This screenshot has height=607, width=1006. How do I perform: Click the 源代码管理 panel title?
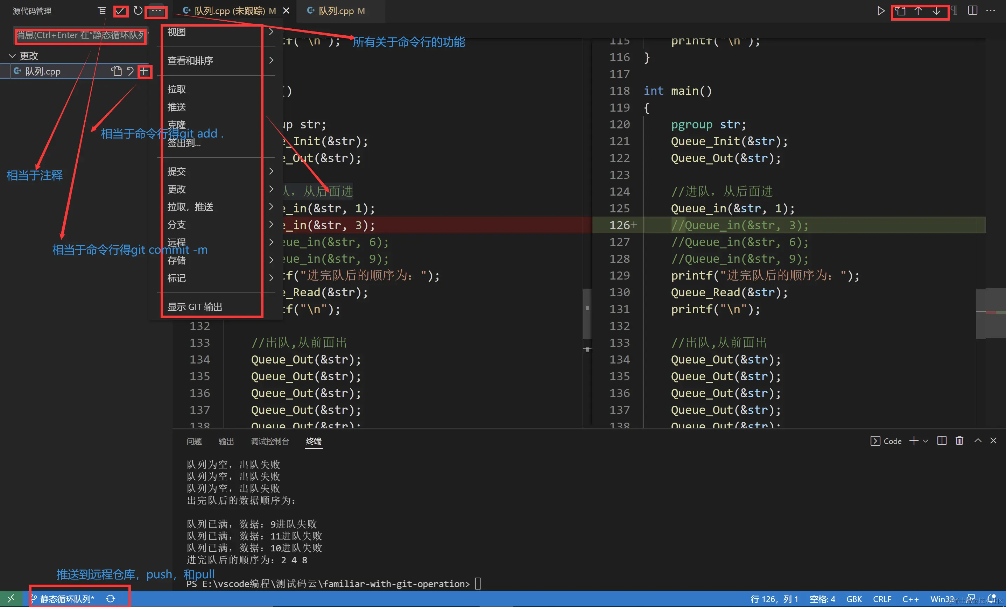pos(32,11)
